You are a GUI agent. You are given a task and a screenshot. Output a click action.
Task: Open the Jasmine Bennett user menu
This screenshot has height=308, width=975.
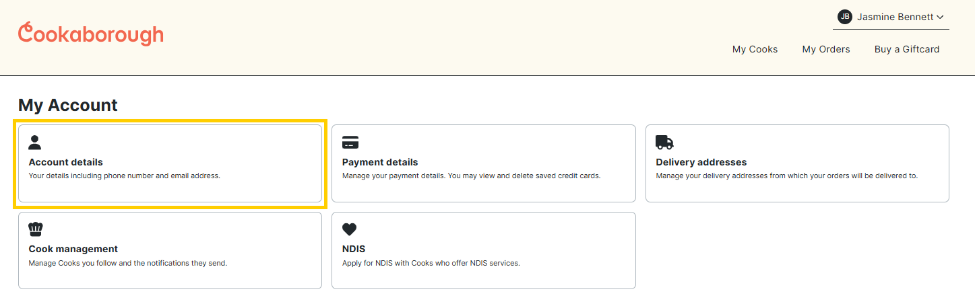pos(891,17)
